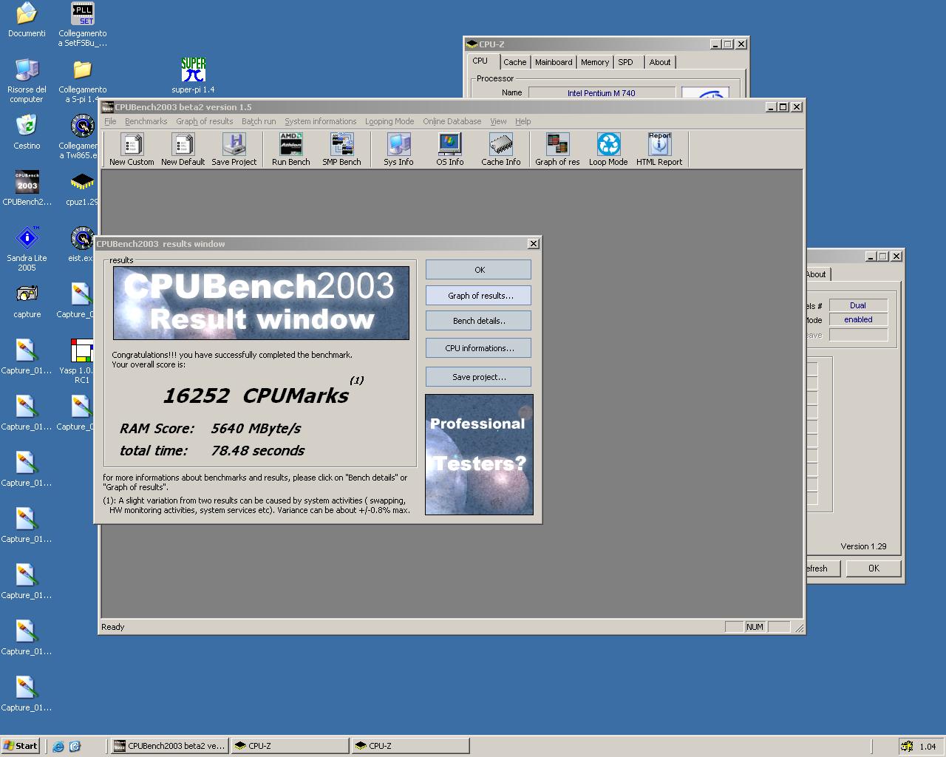Open the System informations menu
Screen dimensions: 946x757
(x=320, y=121)
